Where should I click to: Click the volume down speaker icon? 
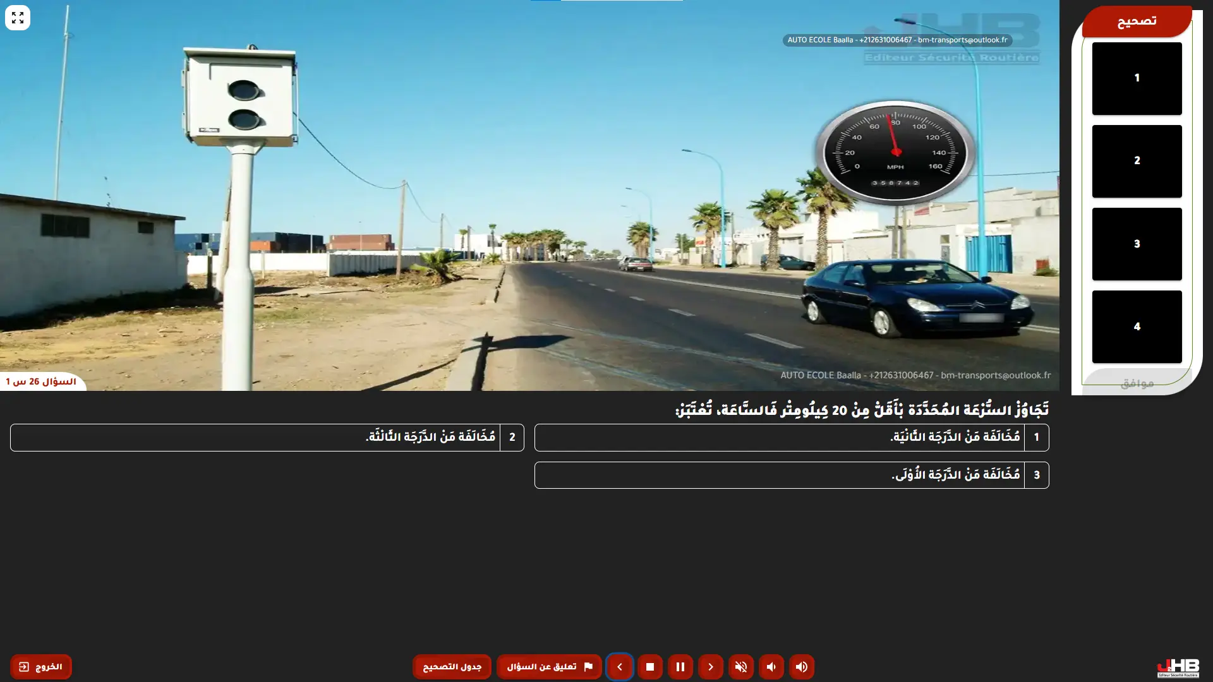point(771,667)
